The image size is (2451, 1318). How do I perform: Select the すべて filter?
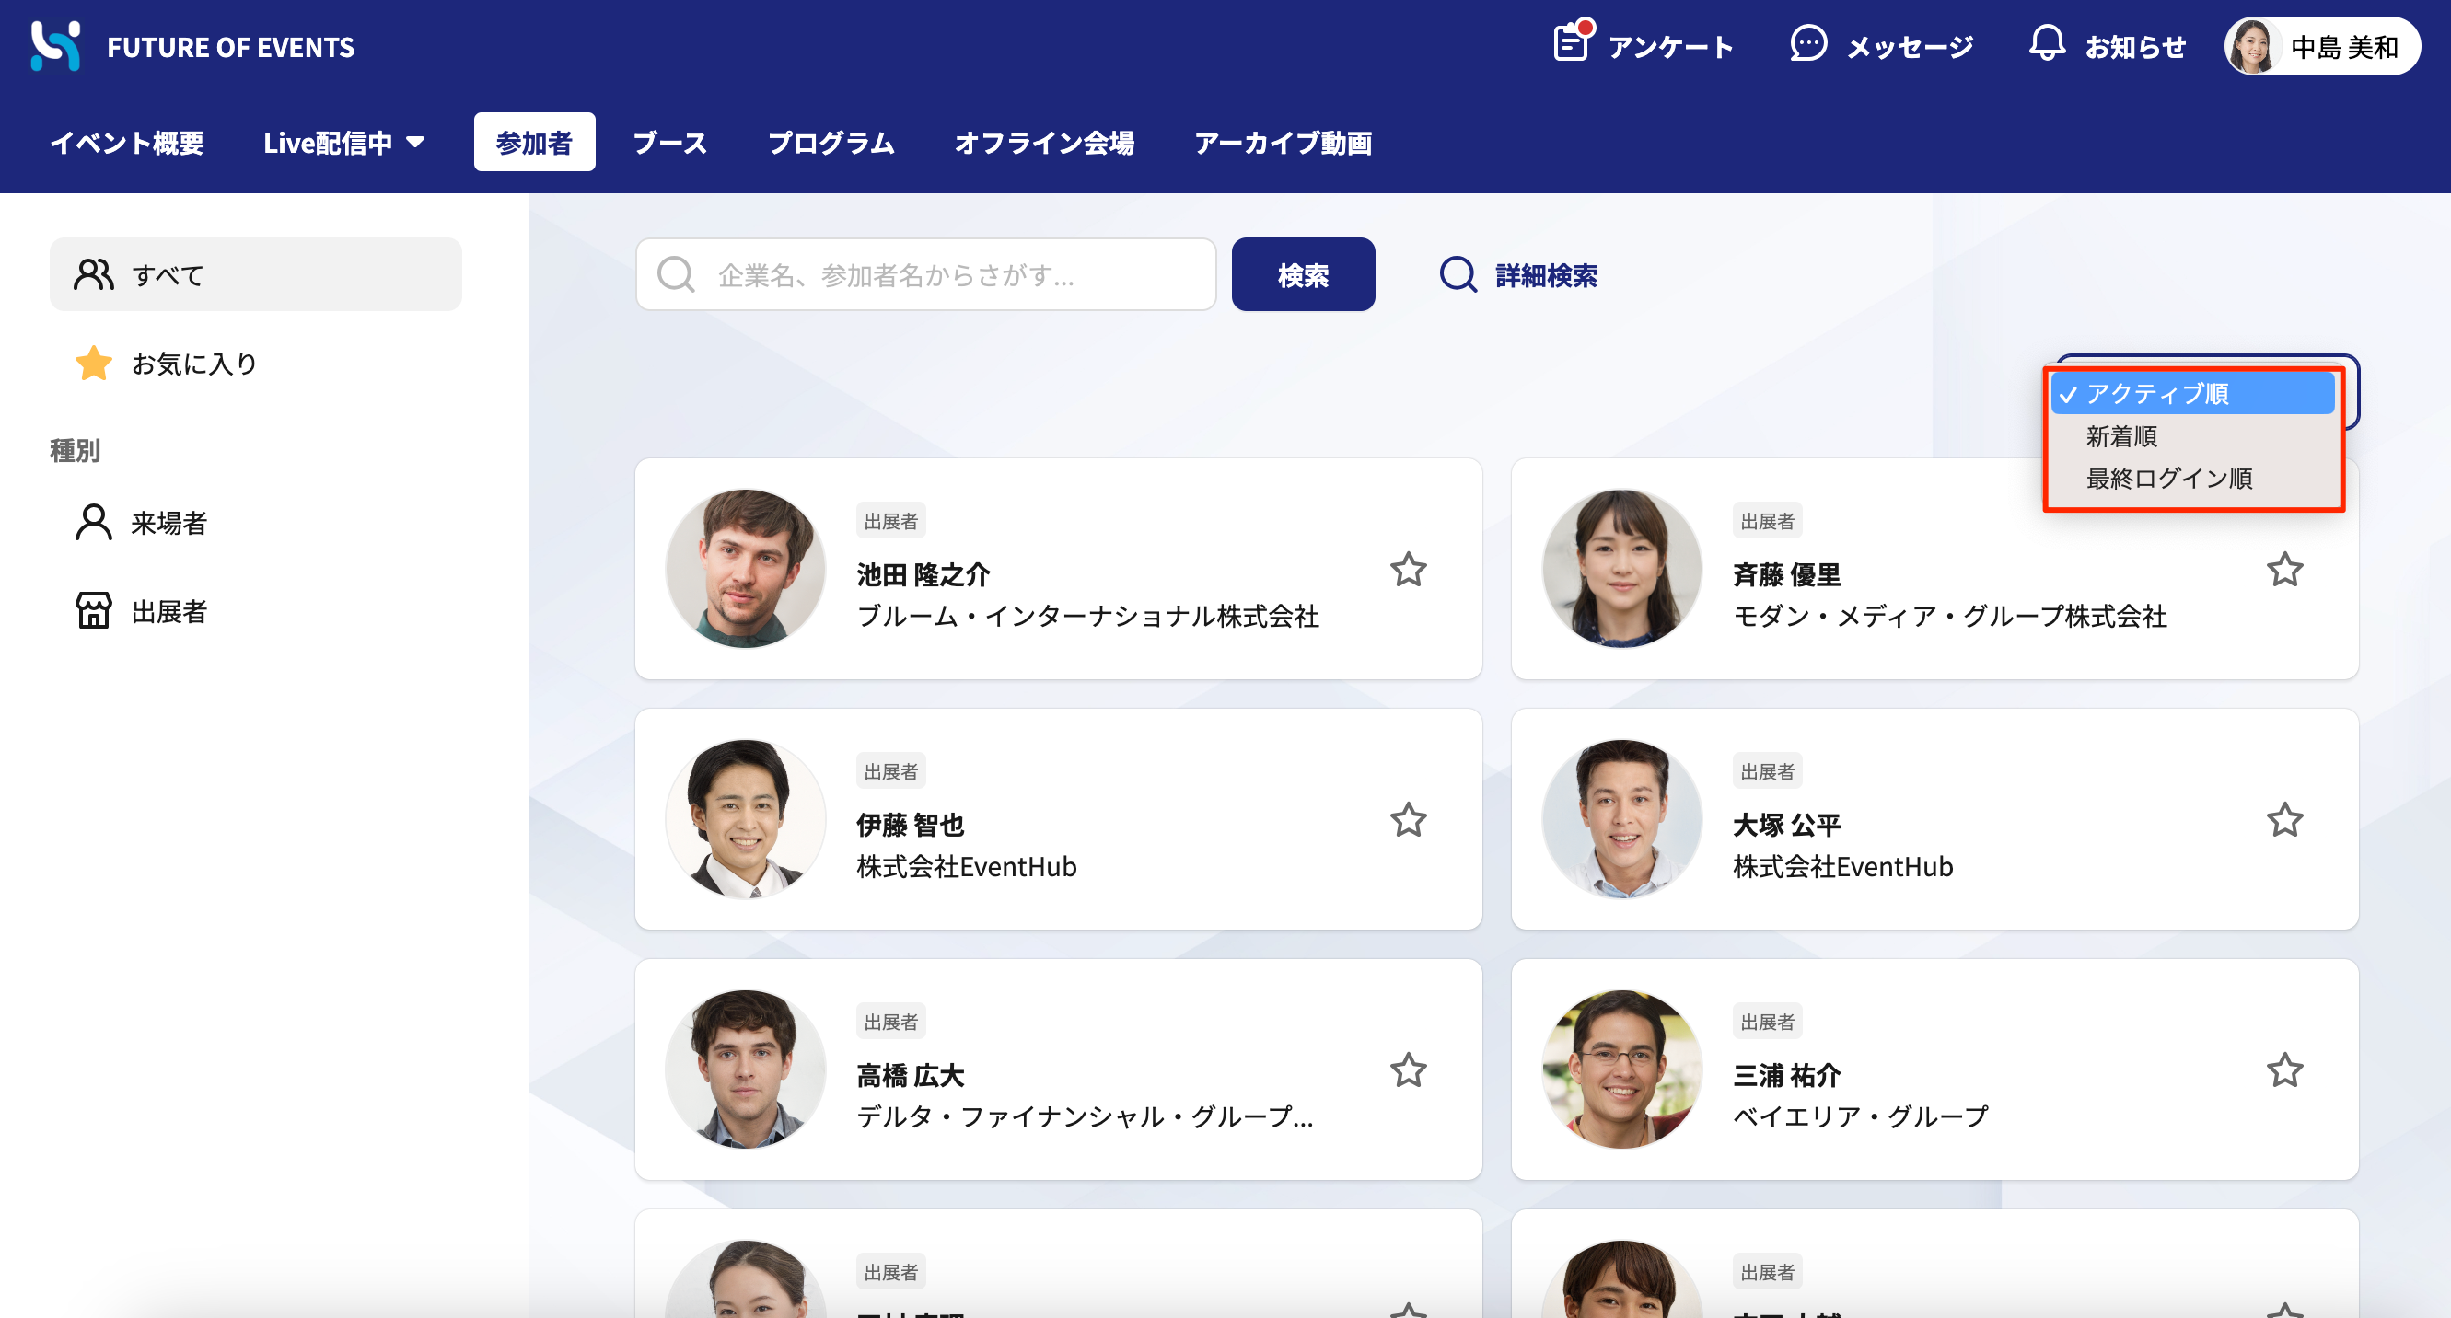tap(255, 275)
